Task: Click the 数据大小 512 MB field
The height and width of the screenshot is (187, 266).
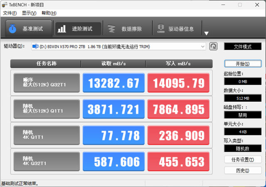Action: pos(243,98)
